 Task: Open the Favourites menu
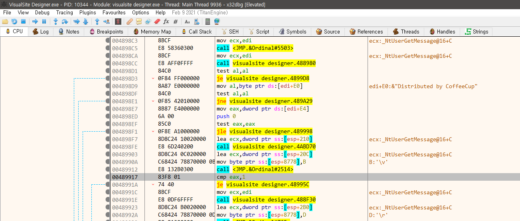click(114, 12)
